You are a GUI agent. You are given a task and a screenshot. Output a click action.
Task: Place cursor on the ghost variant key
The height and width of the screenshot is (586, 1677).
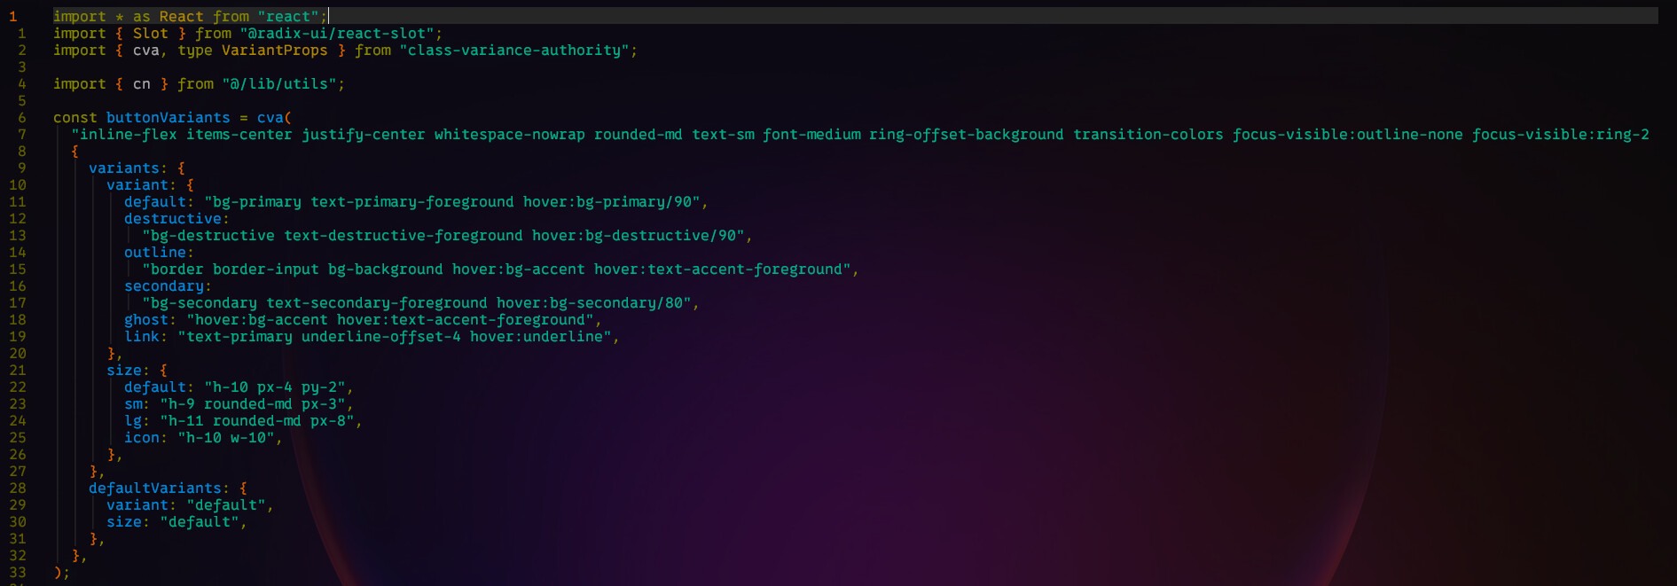tap(145, 320)
